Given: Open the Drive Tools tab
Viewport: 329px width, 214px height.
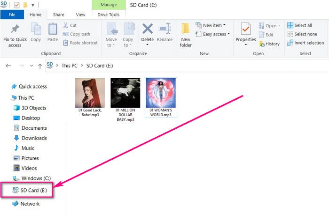Looking at the screenshot, I should pos(109,15).
